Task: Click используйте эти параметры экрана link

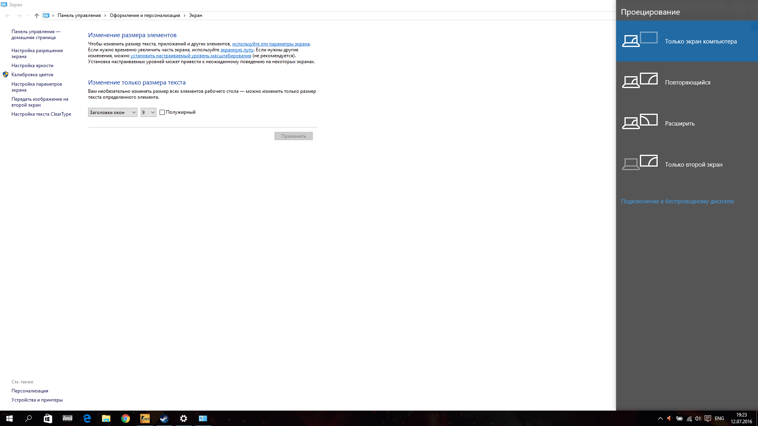Action: click(271, 44)
